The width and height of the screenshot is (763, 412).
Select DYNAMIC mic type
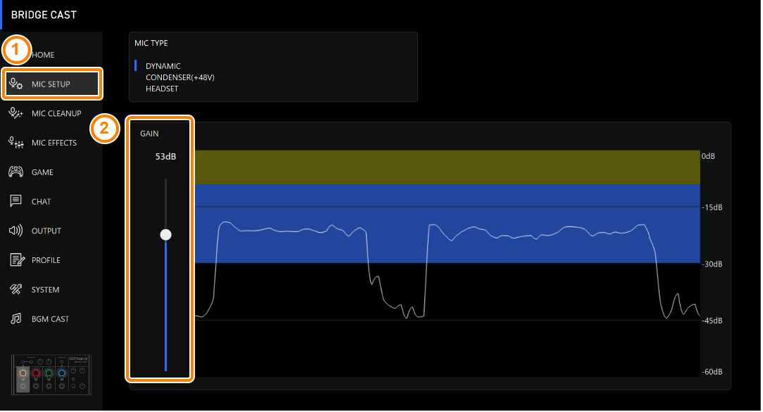click(x=163, y=66)
